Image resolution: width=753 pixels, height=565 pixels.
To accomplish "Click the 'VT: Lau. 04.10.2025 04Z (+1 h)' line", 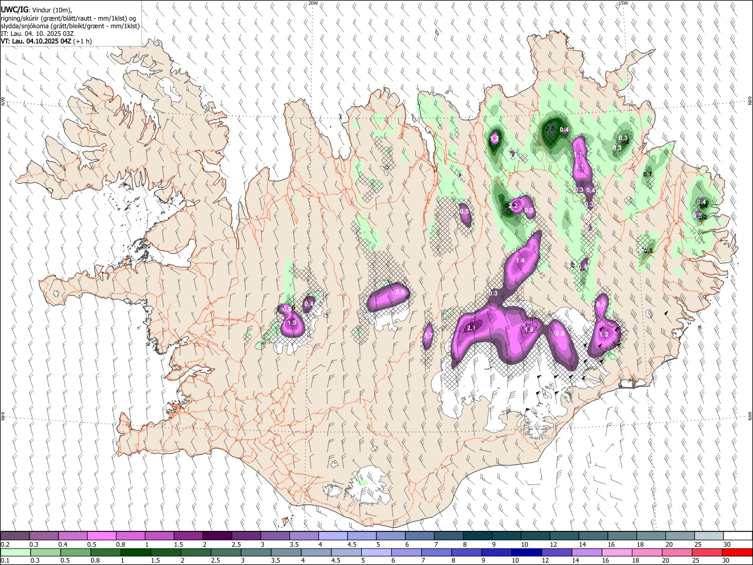I will 46,41.
